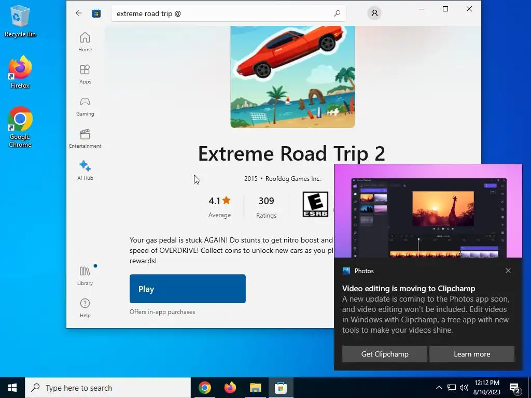The image size is (531, 398).
Task: Open Library in the sidebar
Action: [85, 276]
